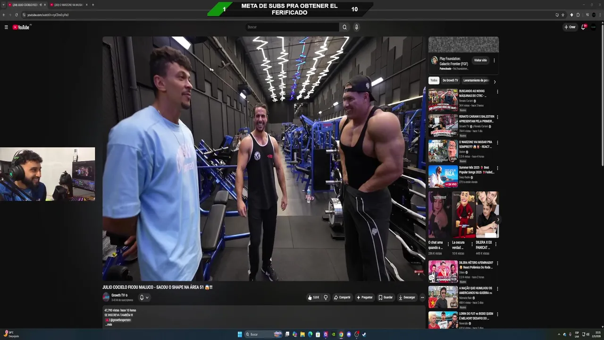The width and height of the screenshot is (604, 340).
Task: Reload the current page
Action: tap(17, 15)
